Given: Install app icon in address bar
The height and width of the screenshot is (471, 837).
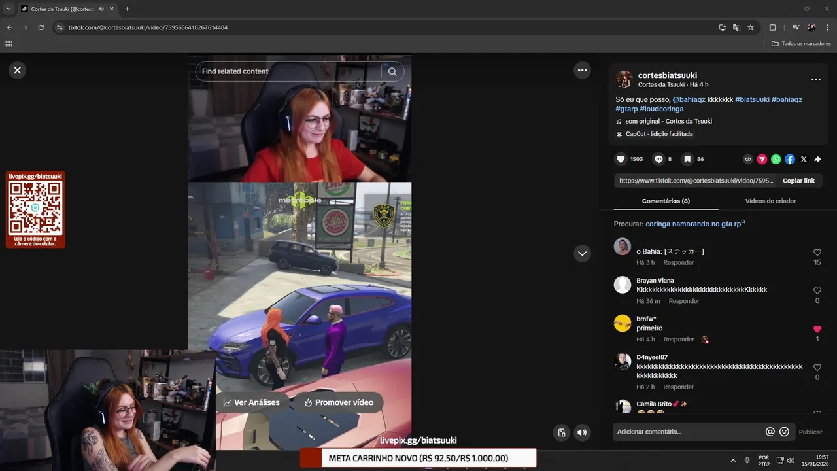Looking at the screenshot, I should 723,27.
